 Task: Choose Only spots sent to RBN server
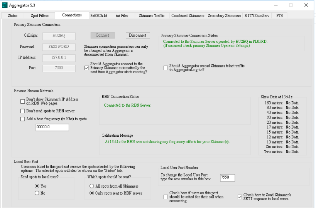pos(92,193)
